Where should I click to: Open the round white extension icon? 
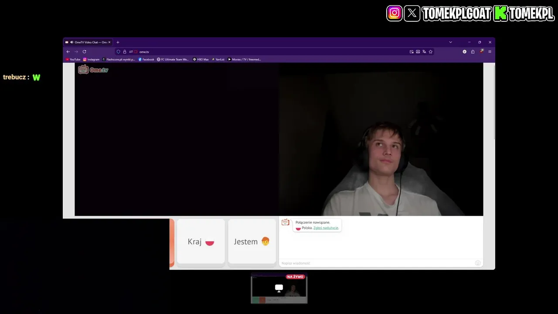(464, 51)
